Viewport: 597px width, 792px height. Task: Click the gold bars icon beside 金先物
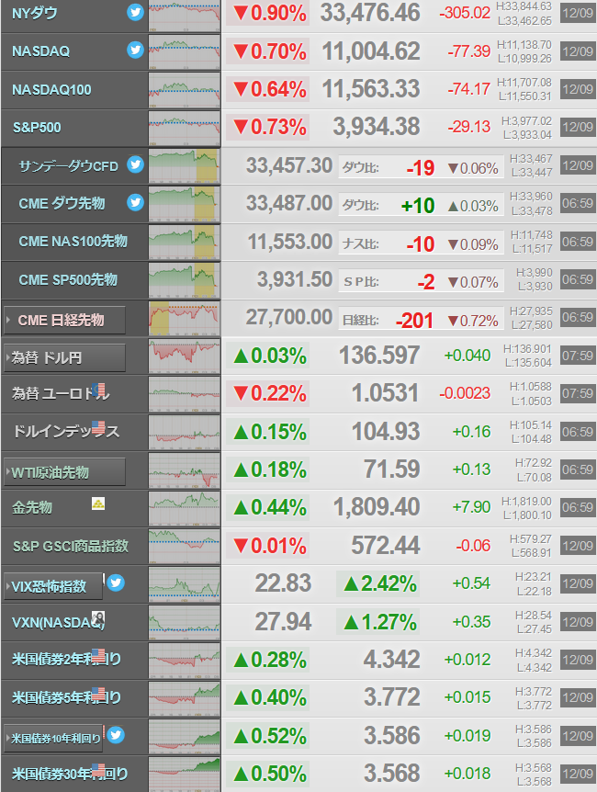(x=98, y=503)
